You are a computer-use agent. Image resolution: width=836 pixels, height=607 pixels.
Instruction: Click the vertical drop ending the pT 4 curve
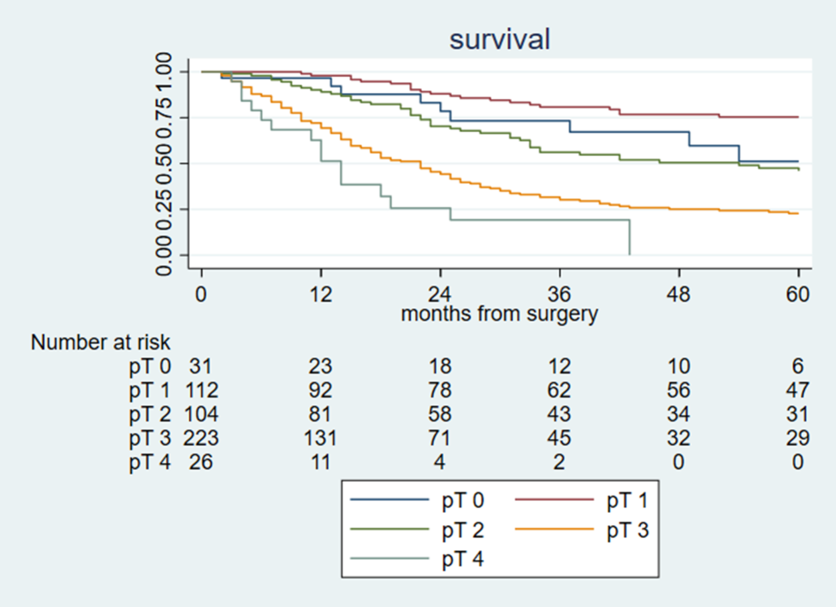click(630, 237)
